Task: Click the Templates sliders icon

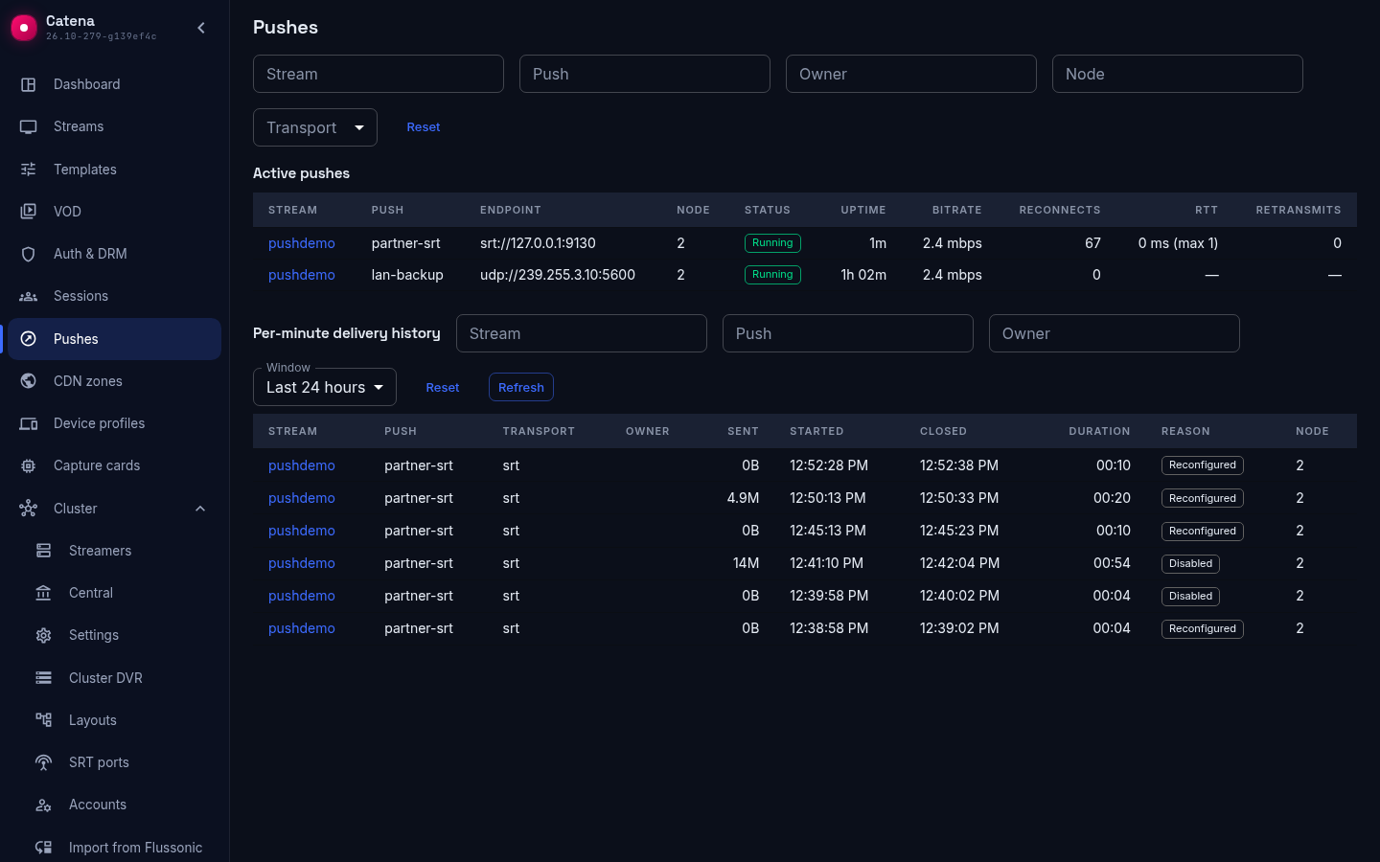Action: [x=29, y=170]
